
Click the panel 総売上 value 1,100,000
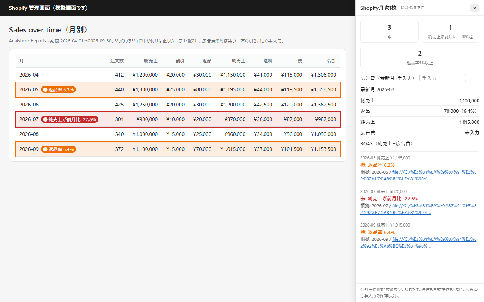click(x=469, y=100)
